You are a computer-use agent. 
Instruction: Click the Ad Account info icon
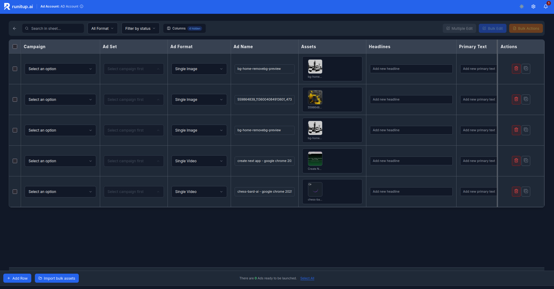pyautogui.click(x=82, y=6)
